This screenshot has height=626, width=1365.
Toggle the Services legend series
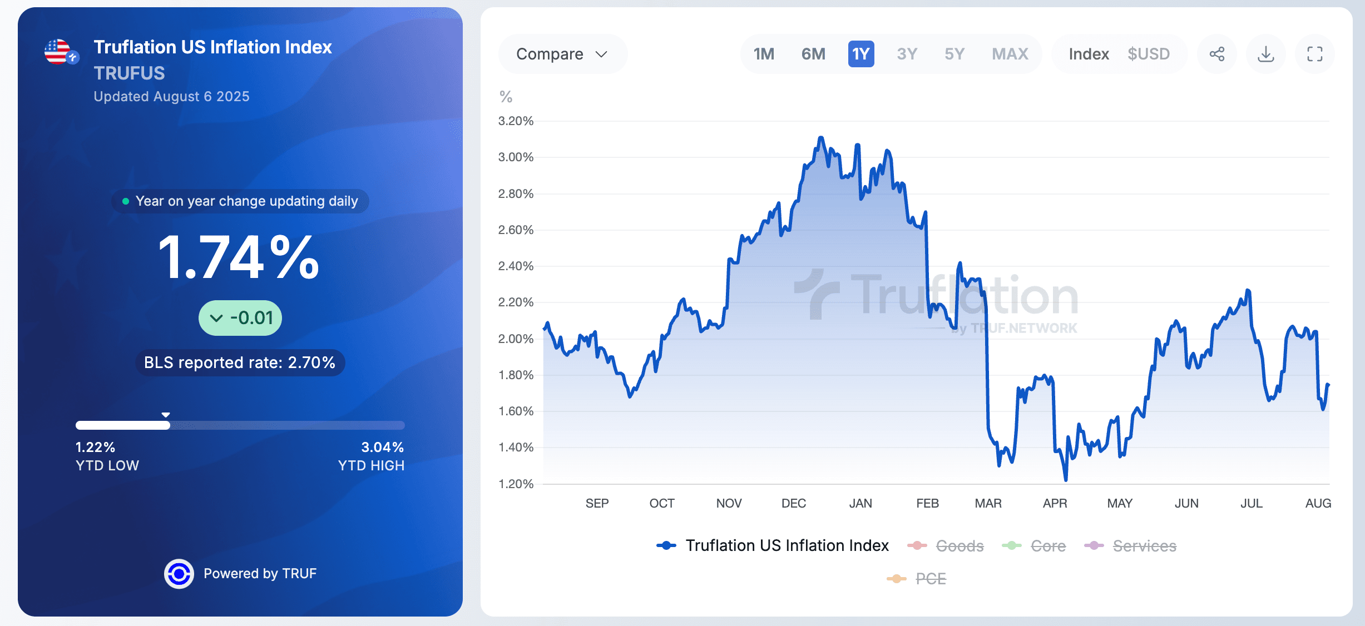pyautogui.click(x=1130, y=546)
